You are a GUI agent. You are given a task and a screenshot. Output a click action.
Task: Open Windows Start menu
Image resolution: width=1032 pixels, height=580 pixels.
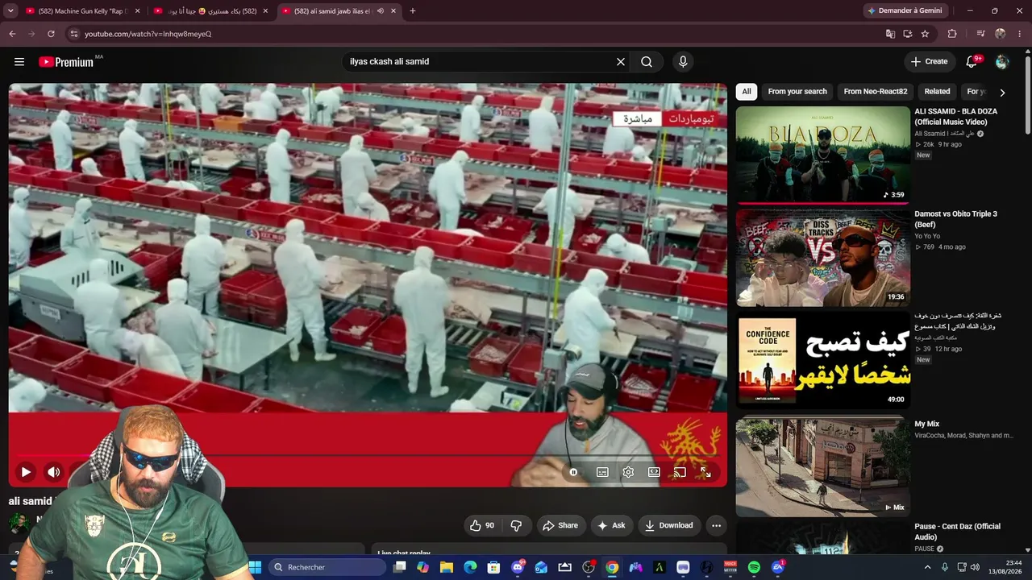(x=255, y=567)
